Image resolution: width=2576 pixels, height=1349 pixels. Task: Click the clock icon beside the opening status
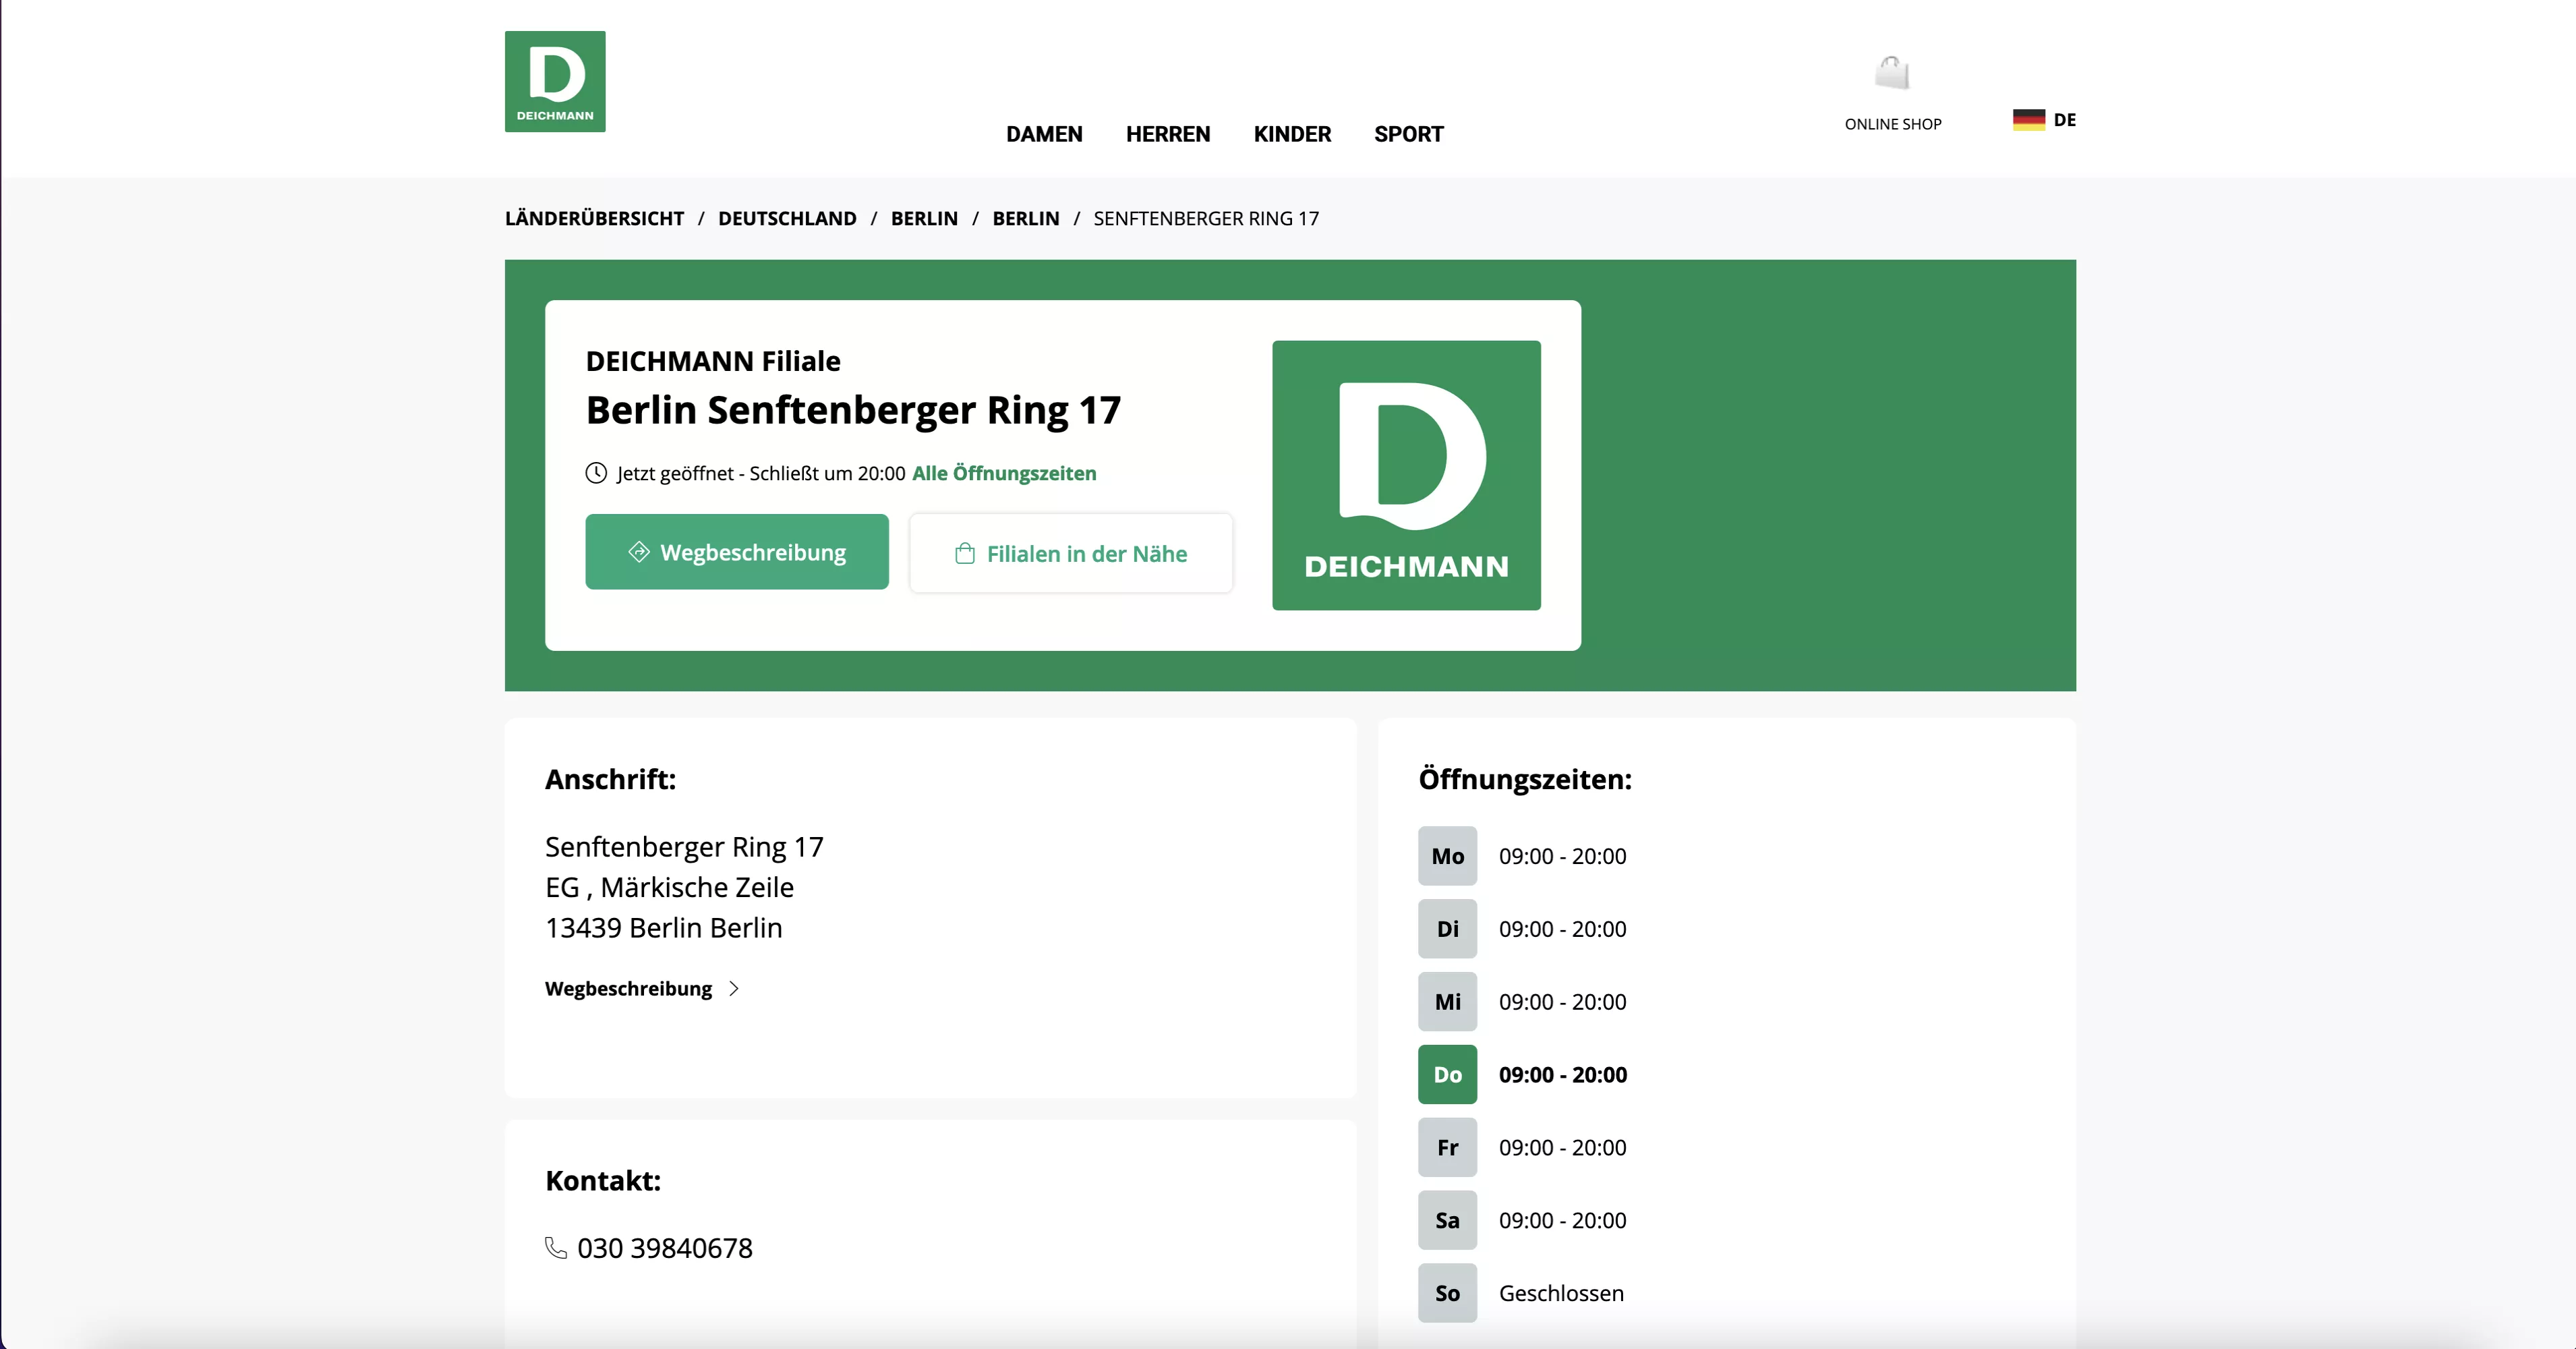coord(596,473)
